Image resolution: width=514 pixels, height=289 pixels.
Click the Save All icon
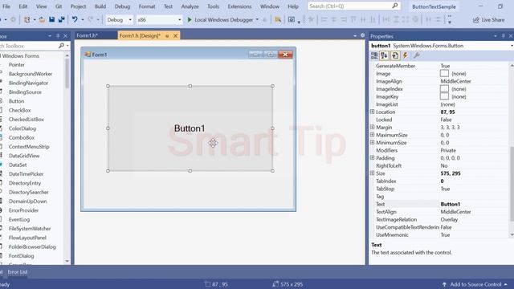click(x=61, y=19)
